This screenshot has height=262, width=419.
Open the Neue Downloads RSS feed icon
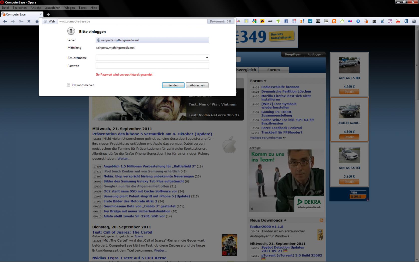coord(321,220)
